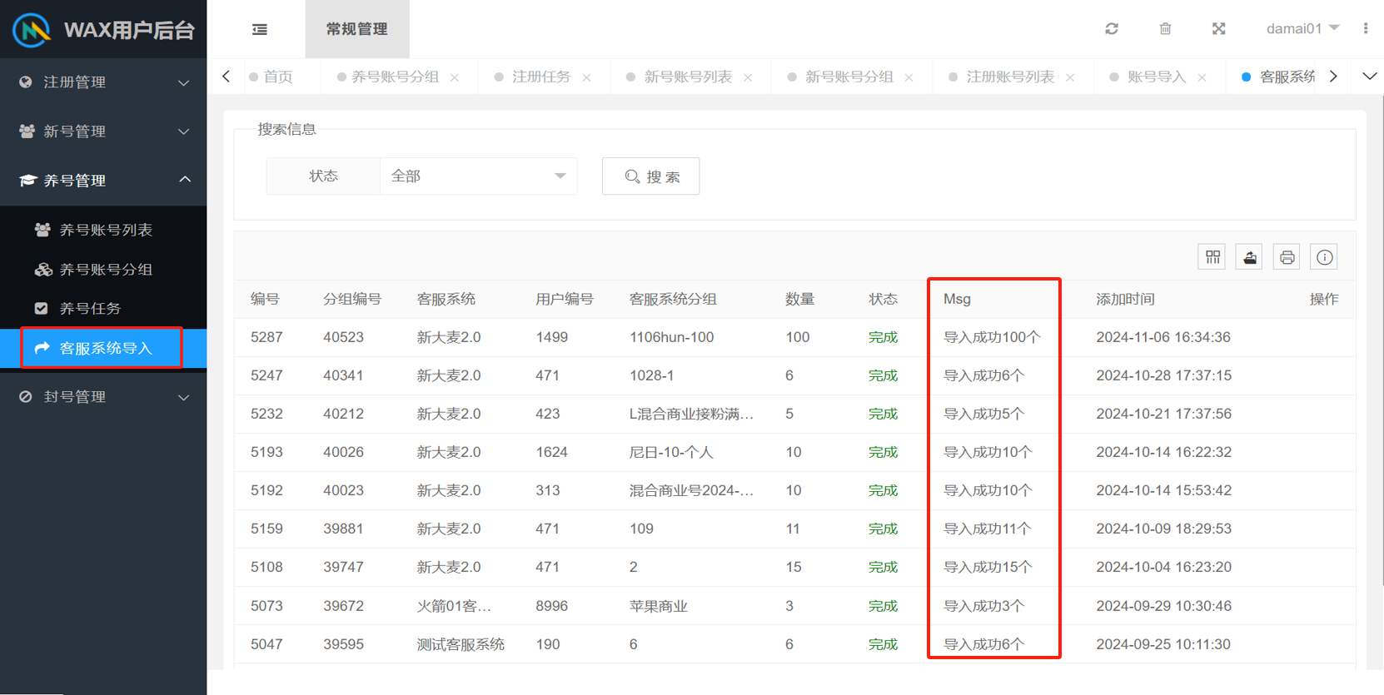Image resolution: width=1384 pixels, height=695 pixels.
Task: Switch to the 新号账号列表 tab
Action: 688,77
